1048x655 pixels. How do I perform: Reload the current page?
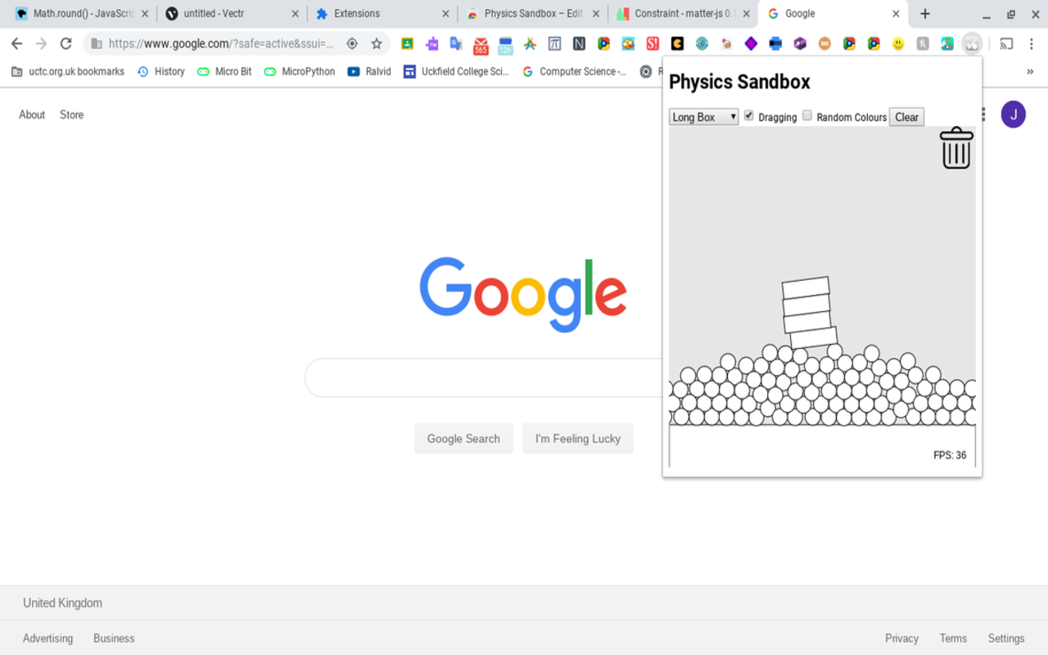tap(66, 44)
